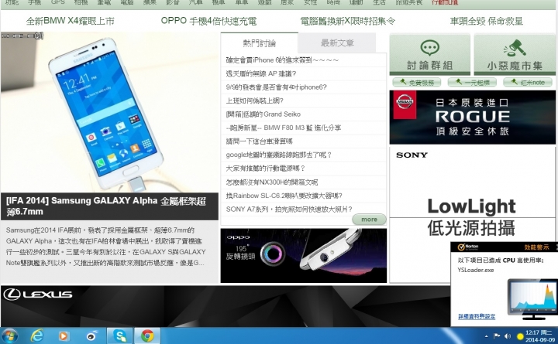Open 電腦舊換新X限時招集令 promo link
The height and width of the screenshot is (344, 558).
(x=348, y=21)
